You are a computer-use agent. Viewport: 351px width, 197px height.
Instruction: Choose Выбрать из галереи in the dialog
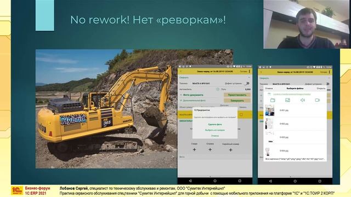pos(215,130)
